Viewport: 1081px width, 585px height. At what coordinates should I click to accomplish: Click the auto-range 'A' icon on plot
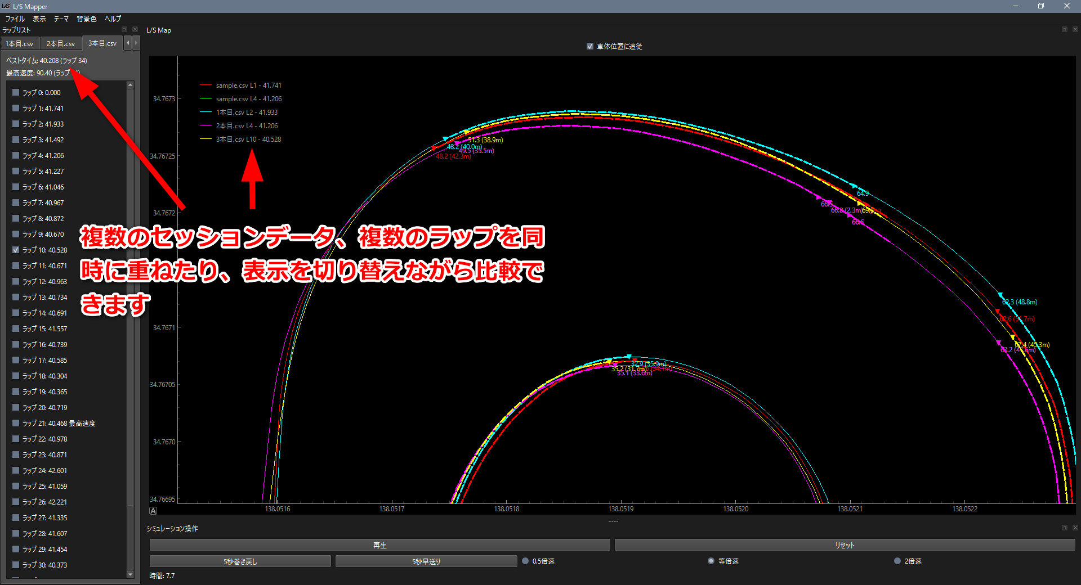153,511
